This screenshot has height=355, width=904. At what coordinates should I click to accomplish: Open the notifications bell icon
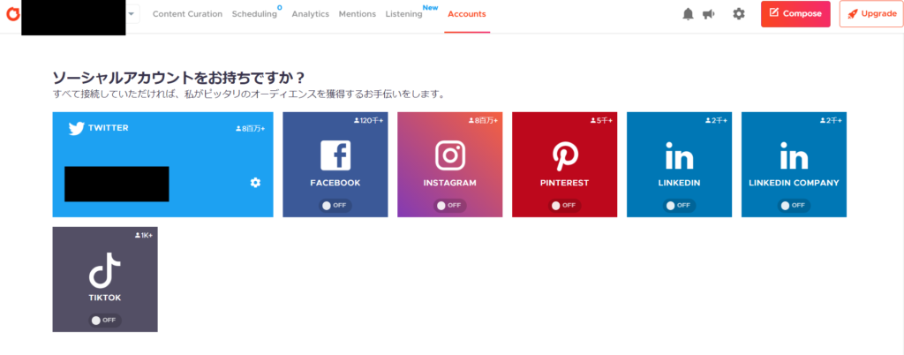tap(688, 14)
